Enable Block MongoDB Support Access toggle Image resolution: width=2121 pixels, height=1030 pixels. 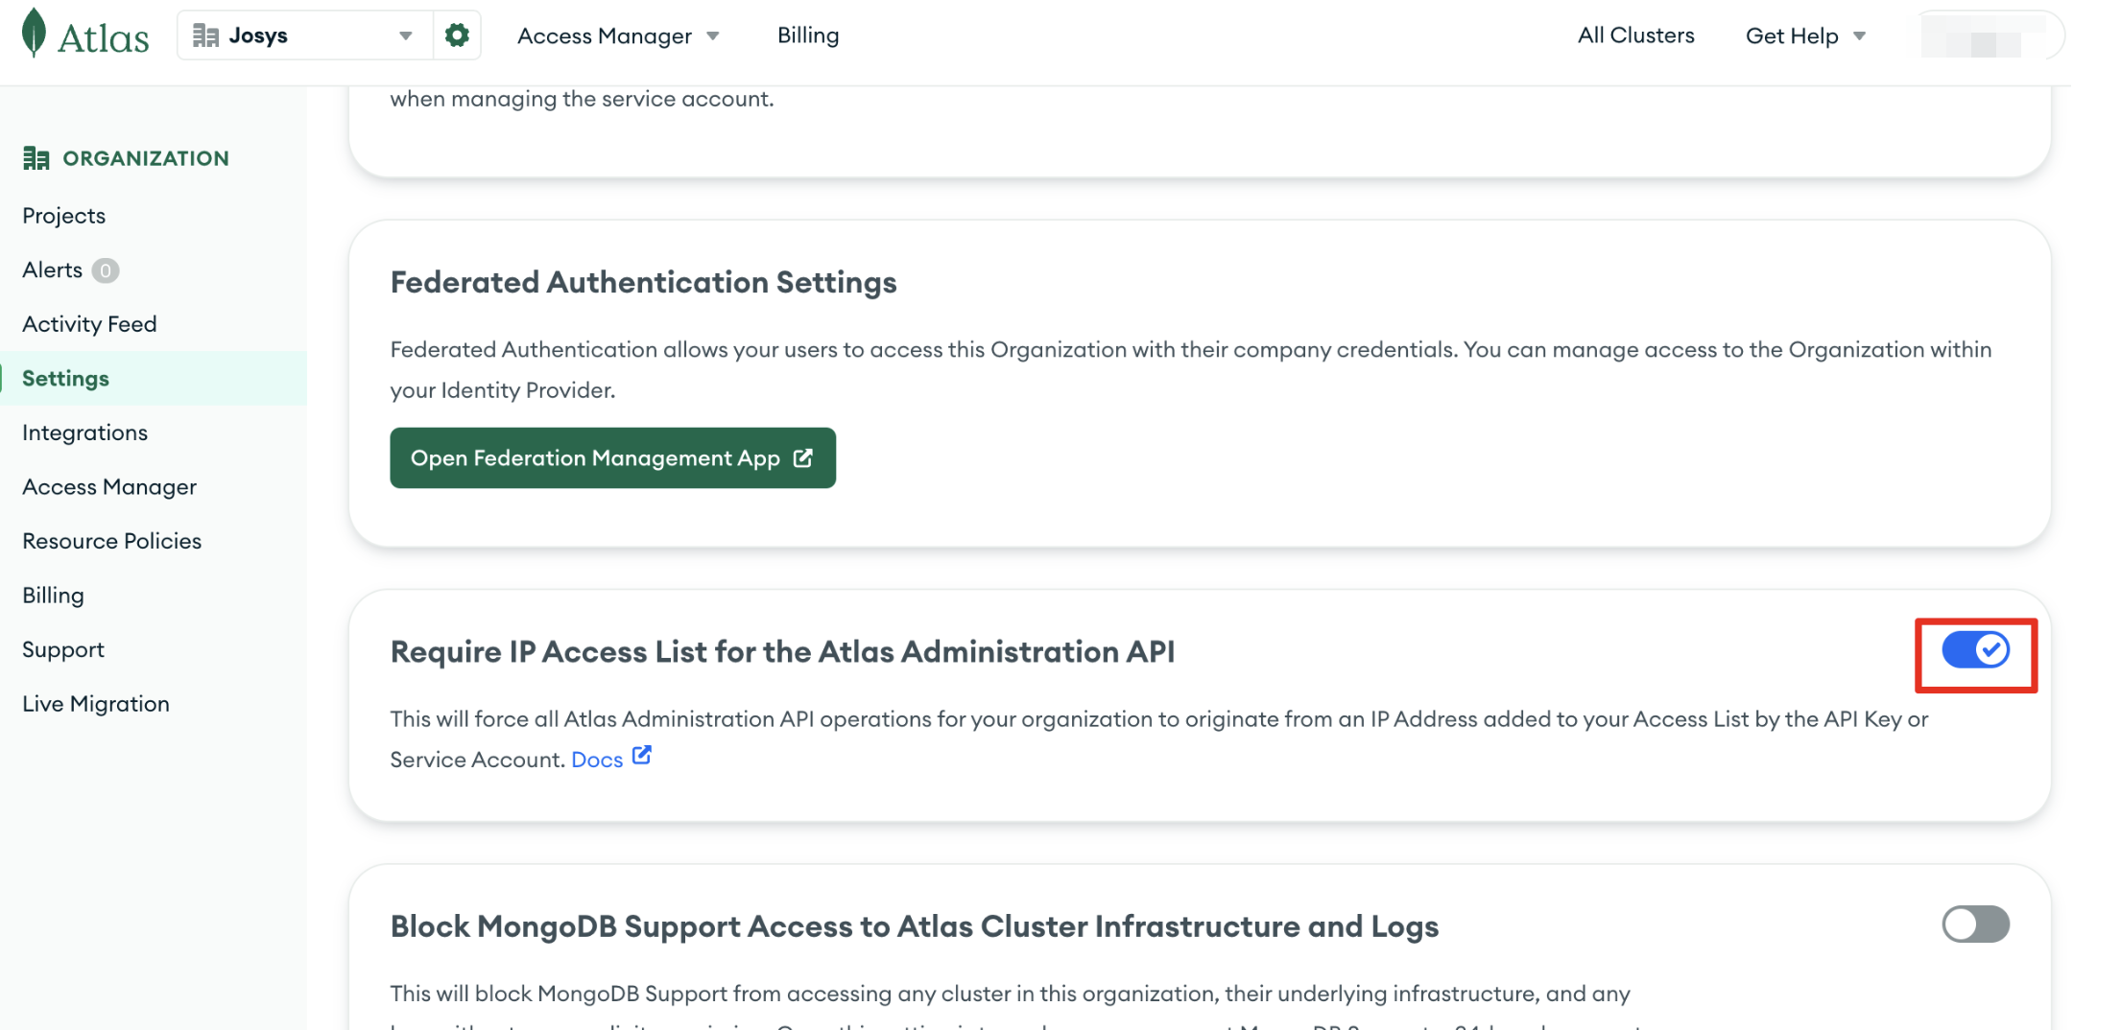point(1975,925)
